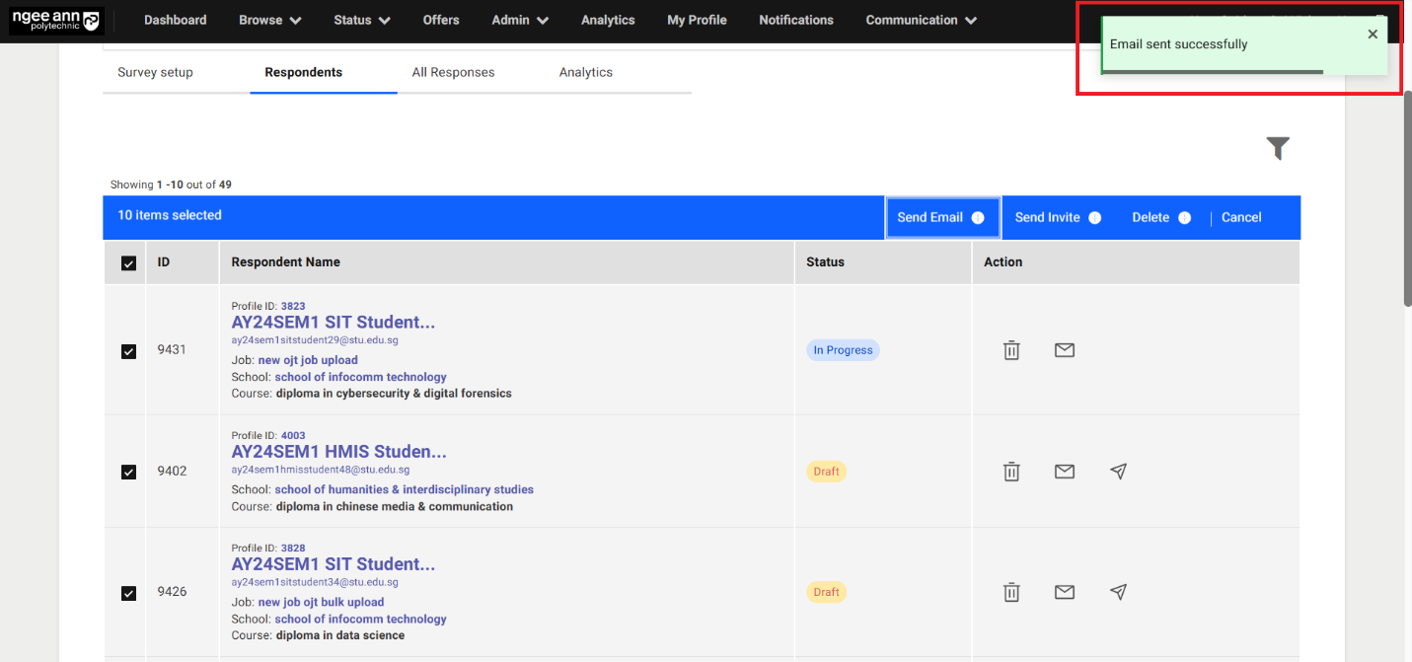Uncheck the checkbox for respondent 9402
1412x662 pixels.
tap(127, 471)
